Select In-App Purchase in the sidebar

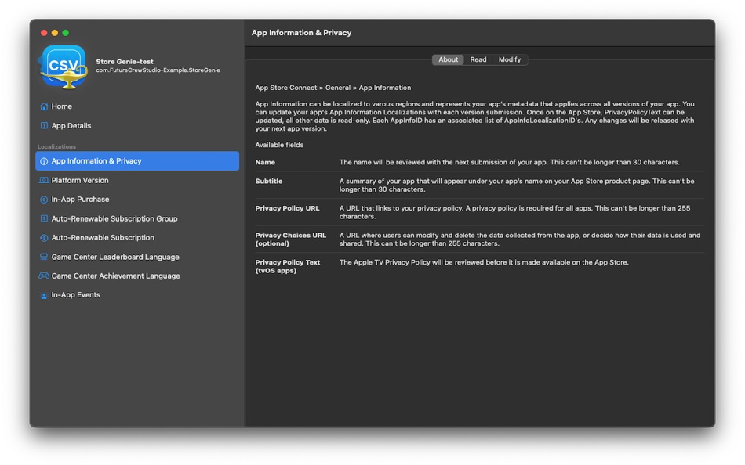(78, 199)
